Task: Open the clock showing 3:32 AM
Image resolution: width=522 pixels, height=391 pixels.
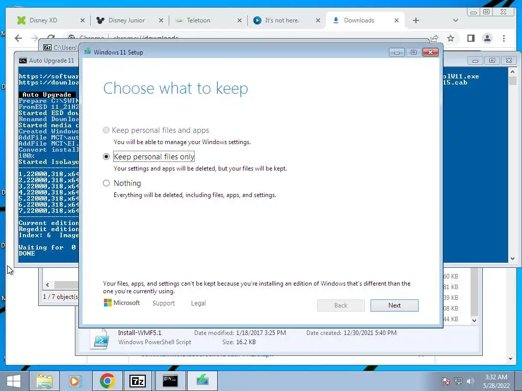Action: (x=496, y=381)
